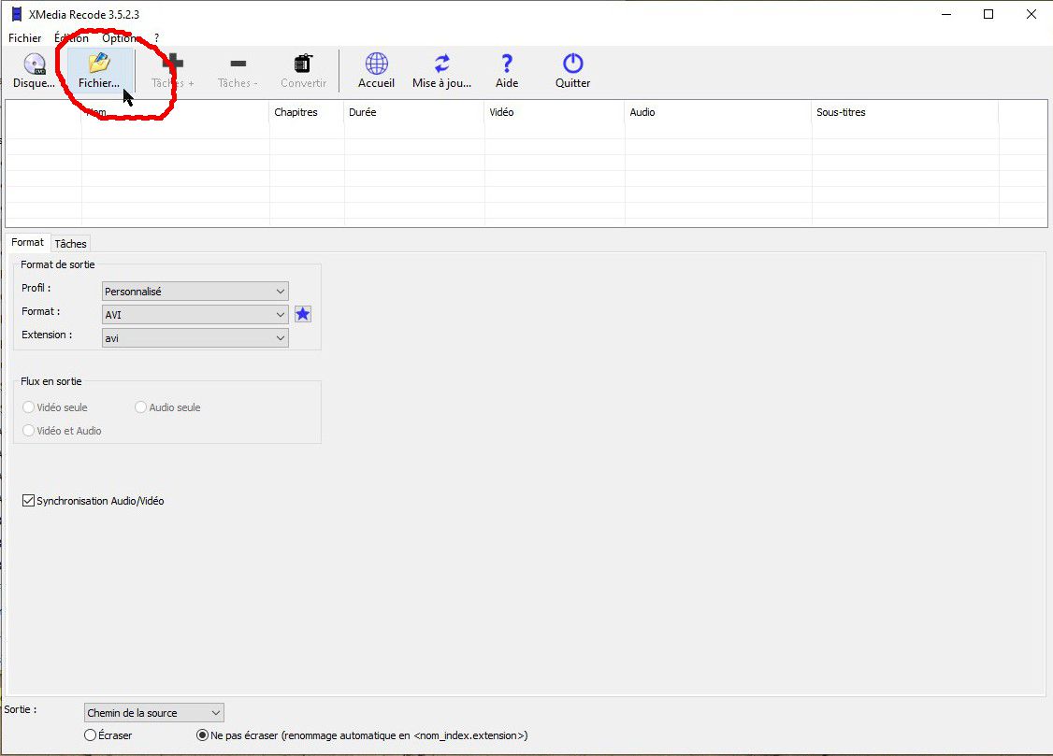
Task: Switch to the Format tab
Action: pyautogui.click(x=27, y=242)
